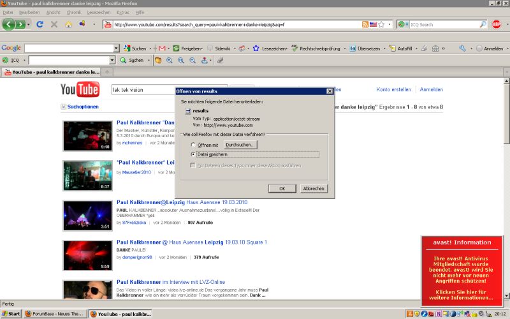This screenshot has height=319, width=510.
Task: Select the 'Öffnen mit' radio button
Action: point(193,145)
